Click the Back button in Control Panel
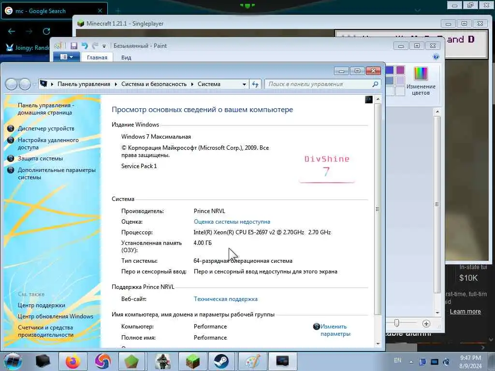This screenshot has width=495, height=371. [12, 84]
